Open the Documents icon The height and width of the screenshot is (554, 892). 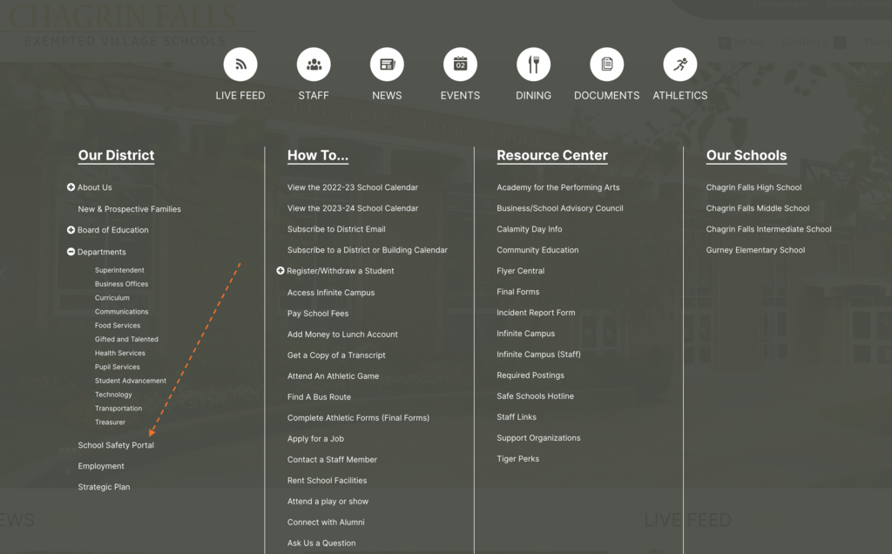click(x=607, y=64)
